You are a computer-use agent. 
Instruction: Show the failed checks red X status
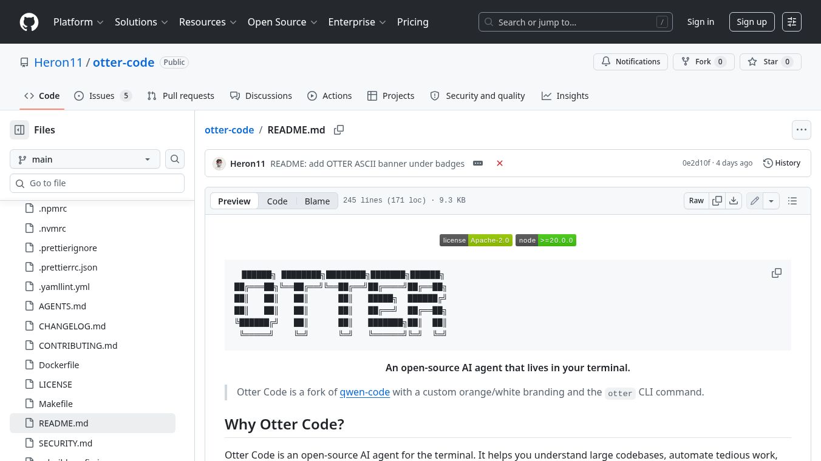click(500, 163)
